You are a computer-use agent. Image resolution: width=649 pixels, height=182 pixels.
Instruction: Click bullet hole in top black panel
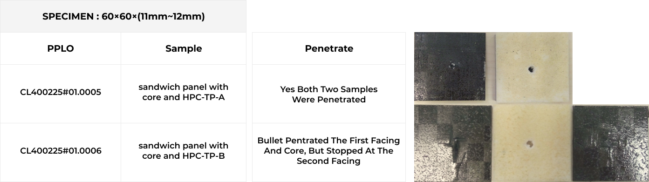(x=451, y=66)
